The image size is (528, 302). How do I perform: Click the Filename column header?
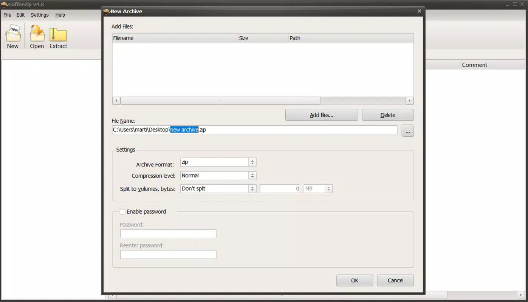pyautogui.click(x=175, y=38)
